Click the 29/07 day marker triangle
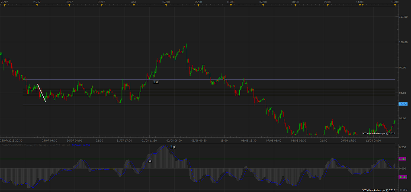411x192 pixels. point(36,5)
